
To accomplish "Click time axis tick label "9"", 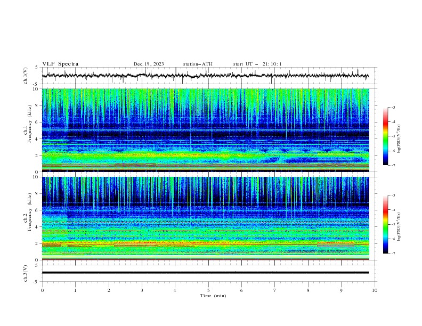I will [x=341, y=290].
